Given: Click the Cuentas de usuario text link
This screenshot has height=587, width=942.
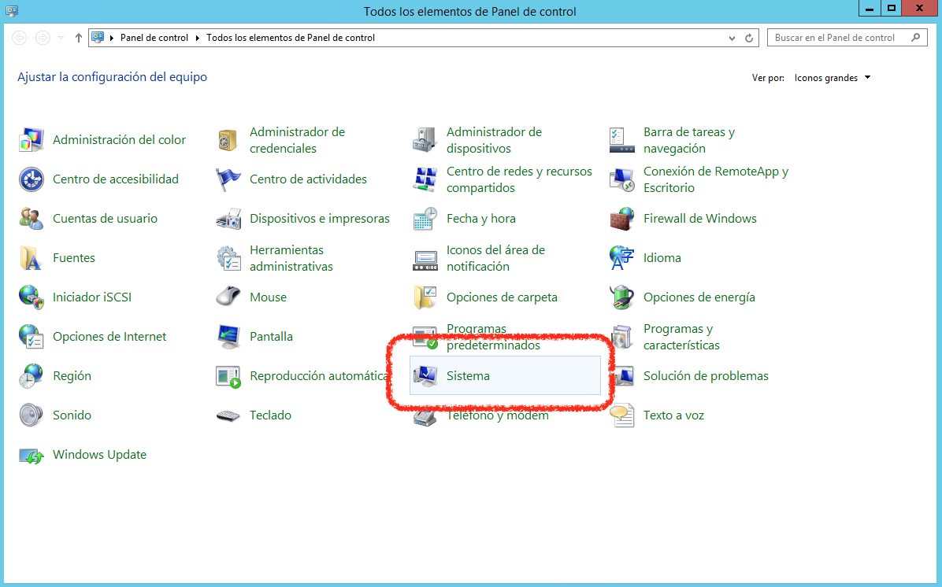Looking at the screenshot, I should click(105, 219).
